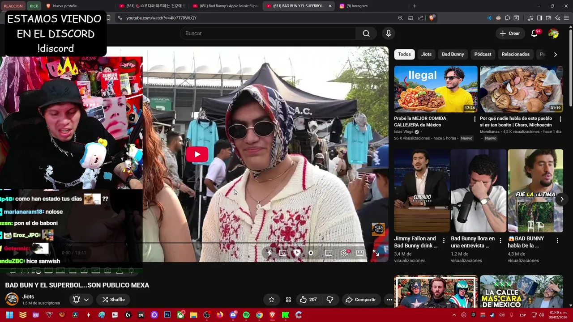Switch to theater mode in player

click(x=360, y=253)
